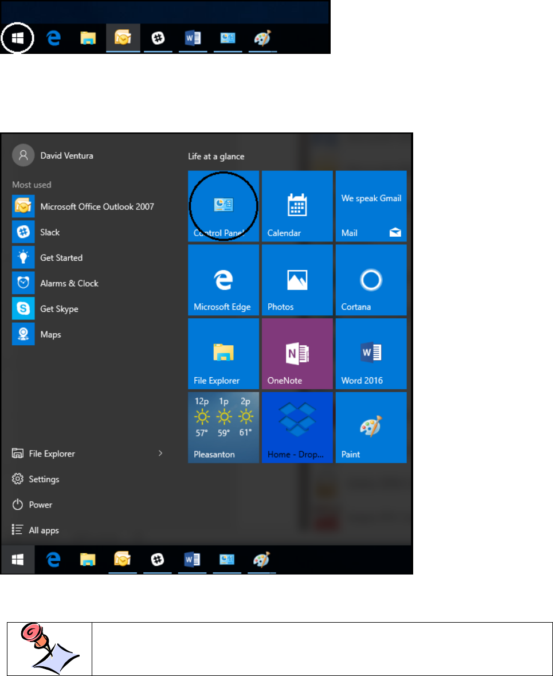Click the Slack icon in Most used
Screen dimensions: 553x676
pos(23,232)
